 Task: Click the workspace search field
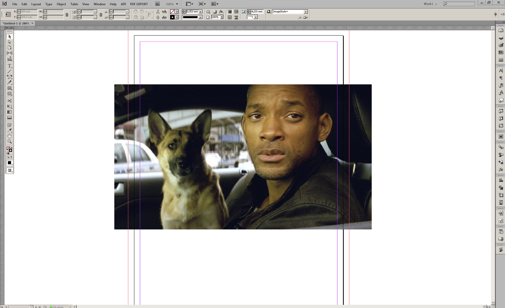coord(459,4)
